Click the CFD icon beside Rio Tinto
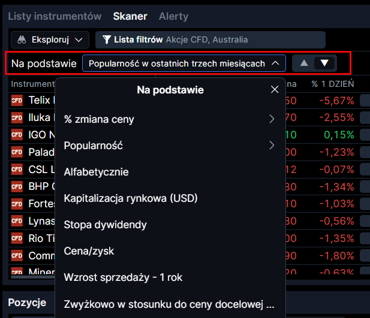The height and width of the screenshot is (318, 370). (x=17, y=238)
